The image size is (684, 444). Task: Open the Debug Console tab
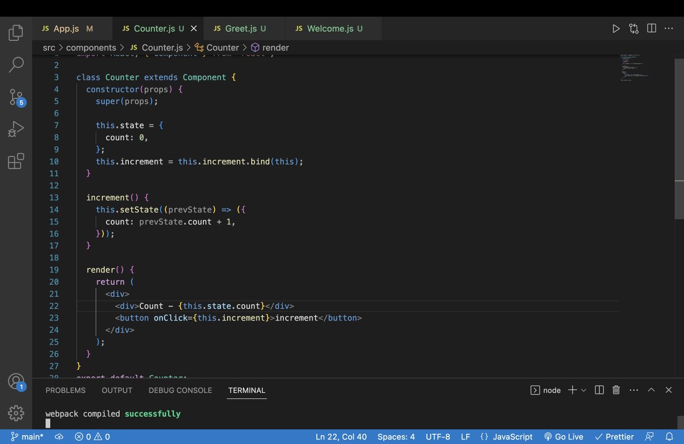(x=180, y=390)
